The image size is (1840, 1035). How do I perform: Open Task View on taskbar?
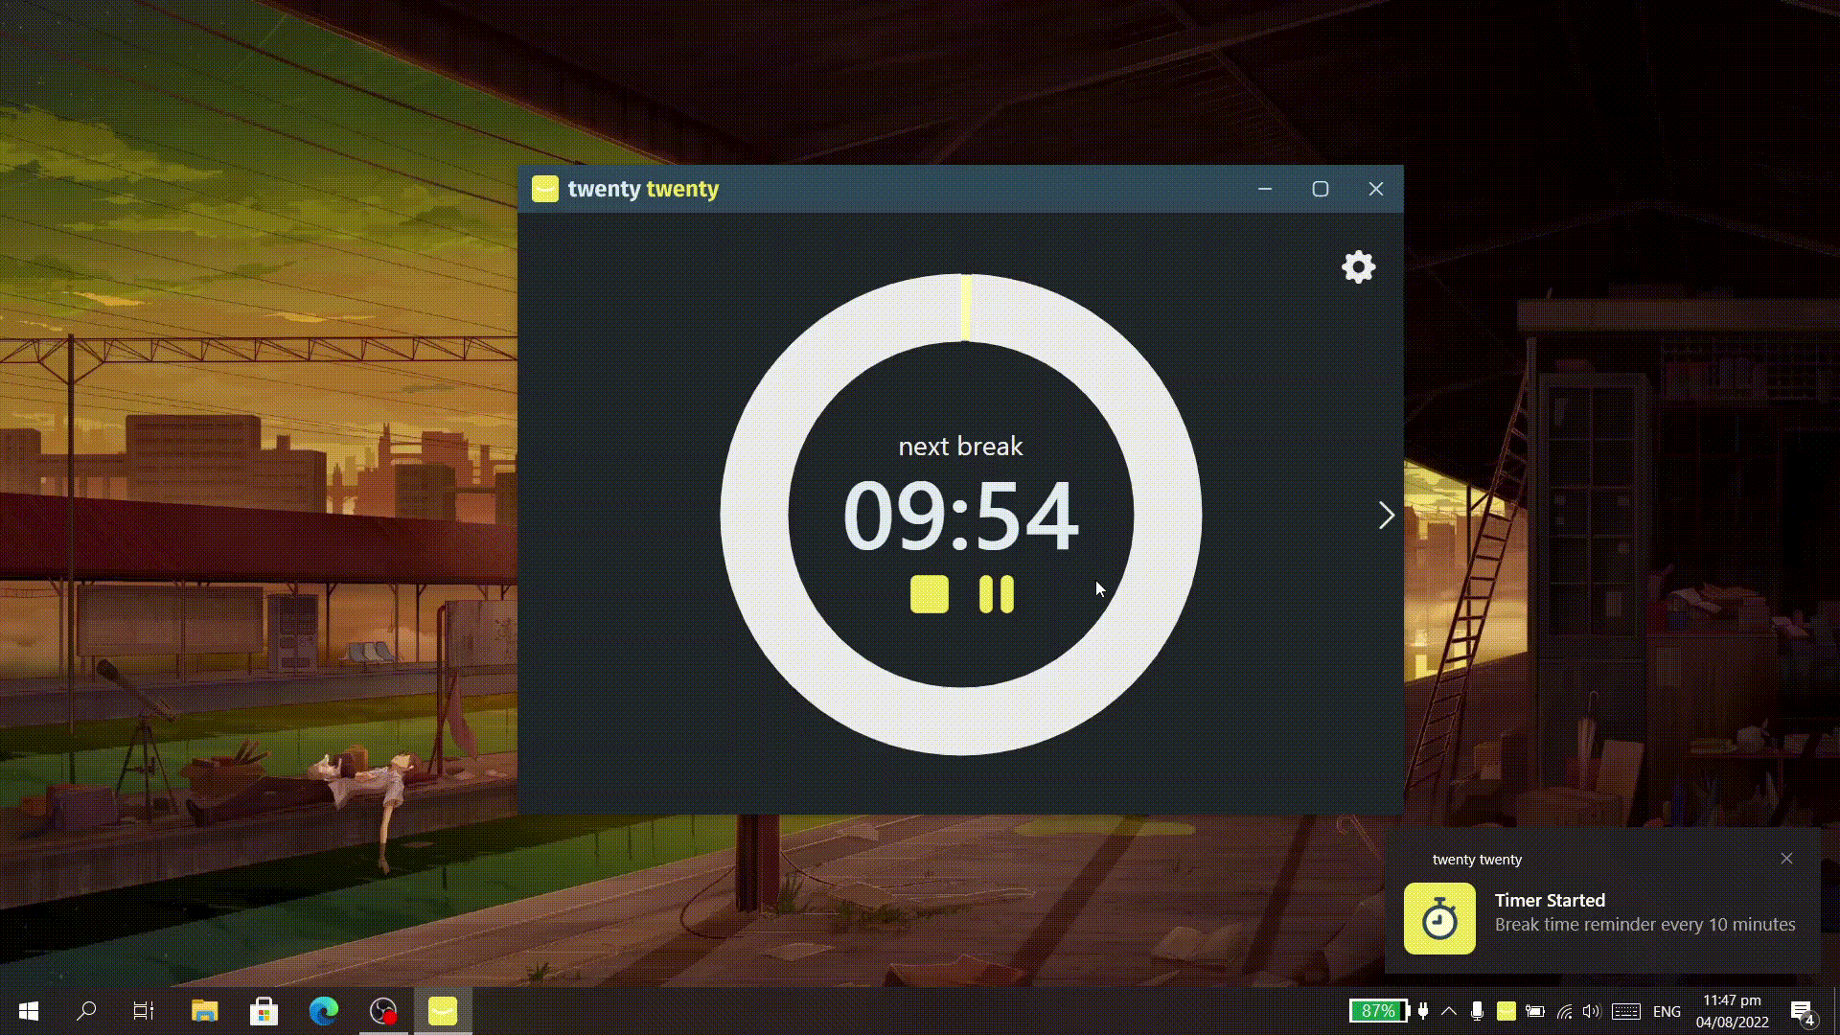[146, 1011]
